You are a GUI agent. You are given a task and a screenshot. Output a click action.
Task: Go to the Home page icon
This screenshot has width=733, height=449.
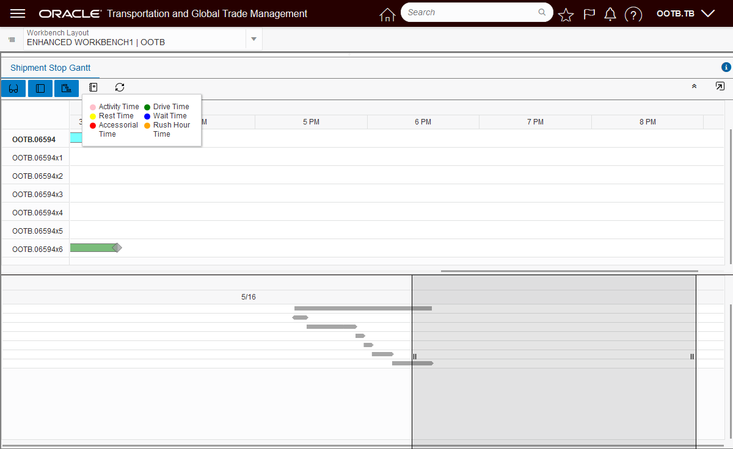coord(387,14)
